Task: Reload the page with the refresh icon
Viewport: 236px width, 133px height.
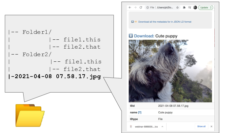Action: (x=141, y=7)
